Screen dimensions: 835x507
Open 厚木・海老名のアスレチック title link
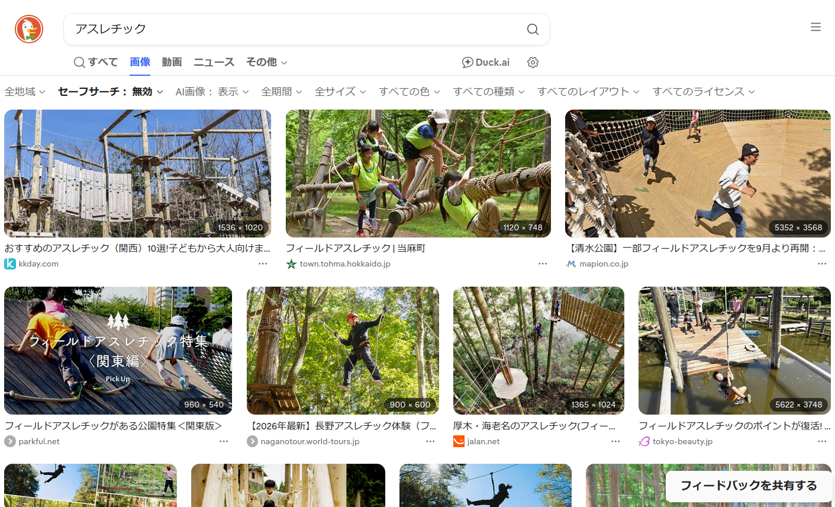535,426
